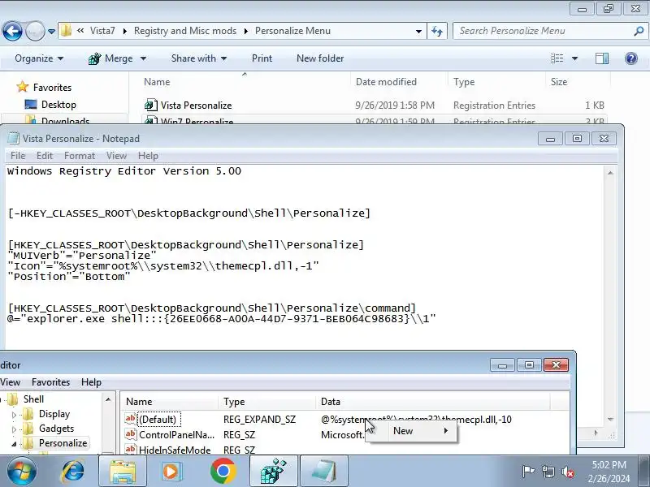Click Print in Explorer toolbar

click(x=262, y=58)
